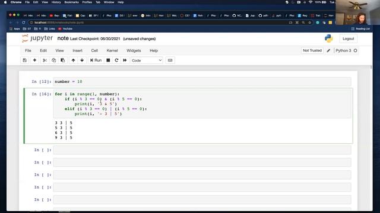Open the Links bookmark folder
Screen dimensions: 380x213
click(50, 29)
